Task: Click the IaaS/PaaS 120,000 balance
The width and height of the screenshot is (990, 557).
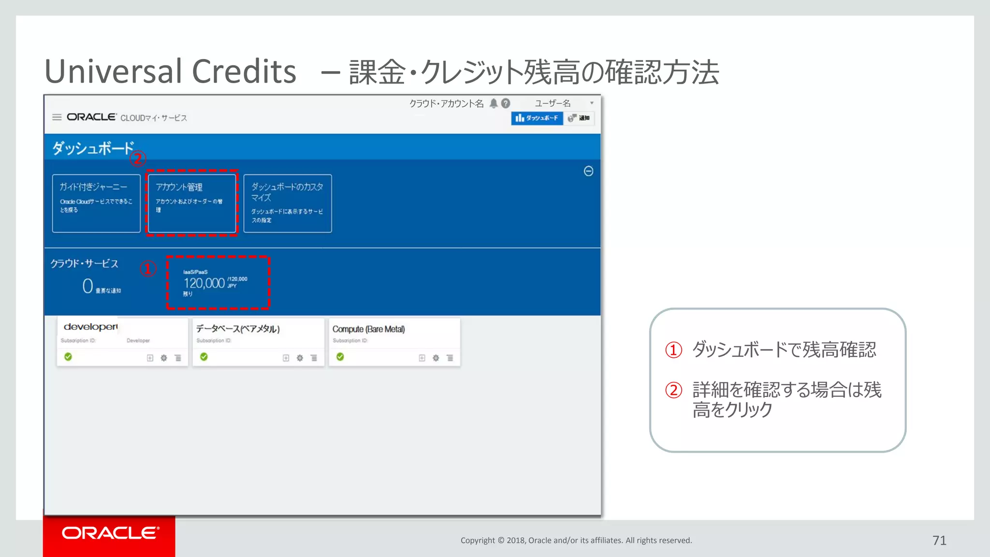Action: coord(215,283)
